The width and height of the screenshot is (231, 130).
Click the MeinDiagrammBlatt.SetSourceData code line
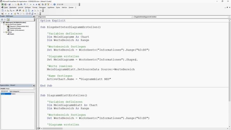pyautogui.click(x=91, y=69)
